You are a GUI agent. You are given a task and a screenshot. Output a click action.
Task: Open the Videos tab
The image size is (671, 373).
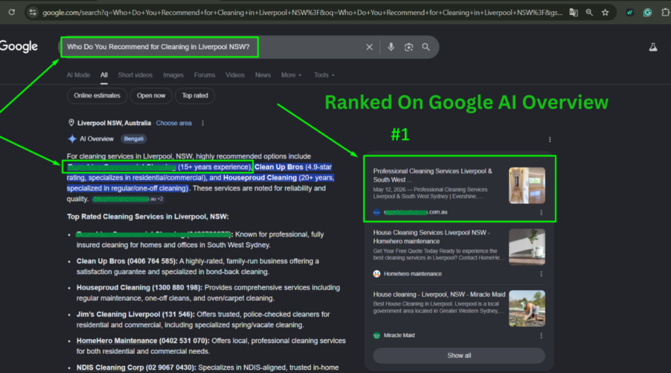click(235, 75)
